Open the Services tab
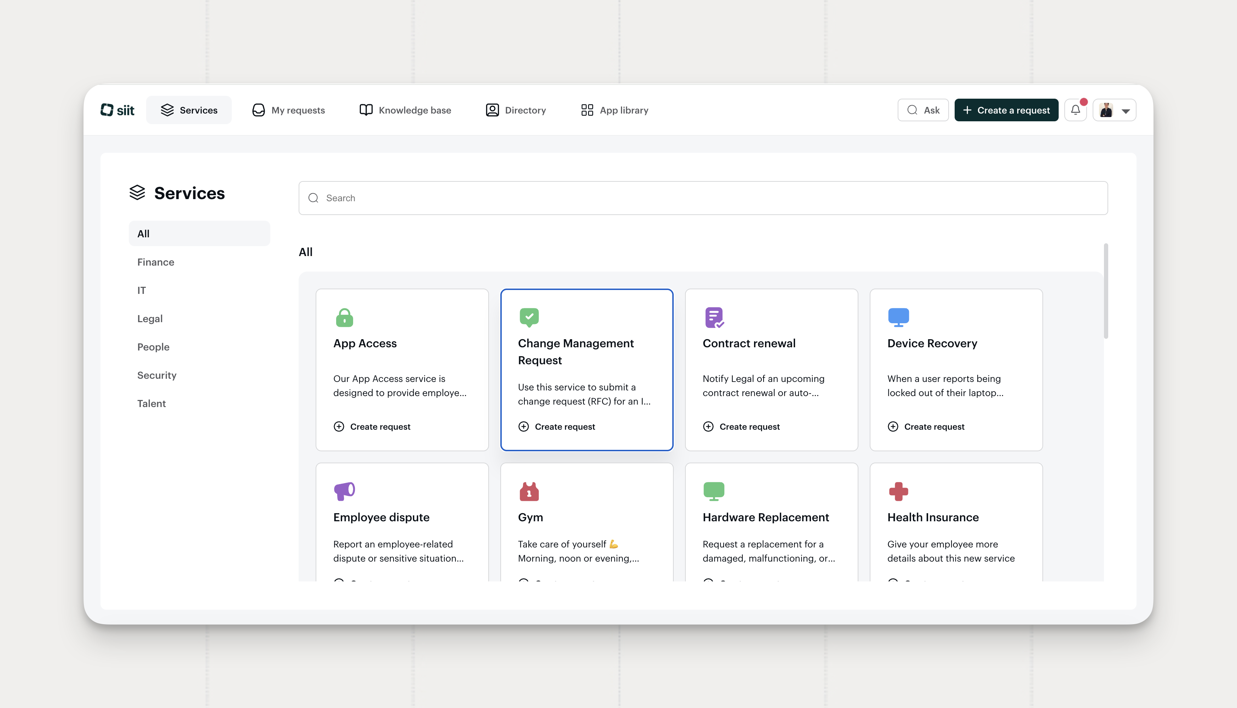This screenshot has width=1237, height=708. tap(189, 110)
